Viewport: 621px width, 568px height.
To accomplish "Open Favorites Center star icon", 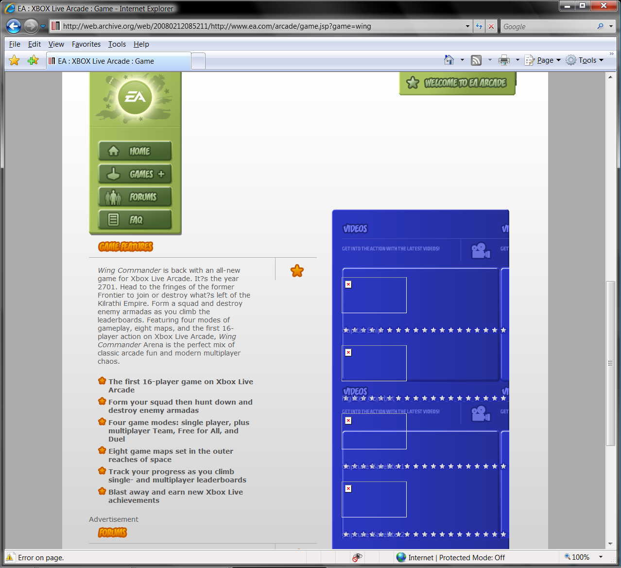I will coord(15,60).
